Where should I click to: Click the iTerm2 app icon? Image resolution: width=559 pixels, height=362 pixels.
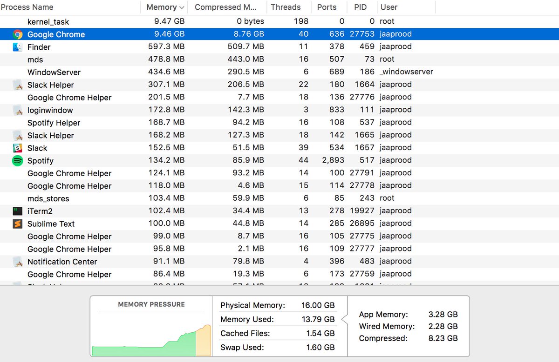[x=18, y=211]
